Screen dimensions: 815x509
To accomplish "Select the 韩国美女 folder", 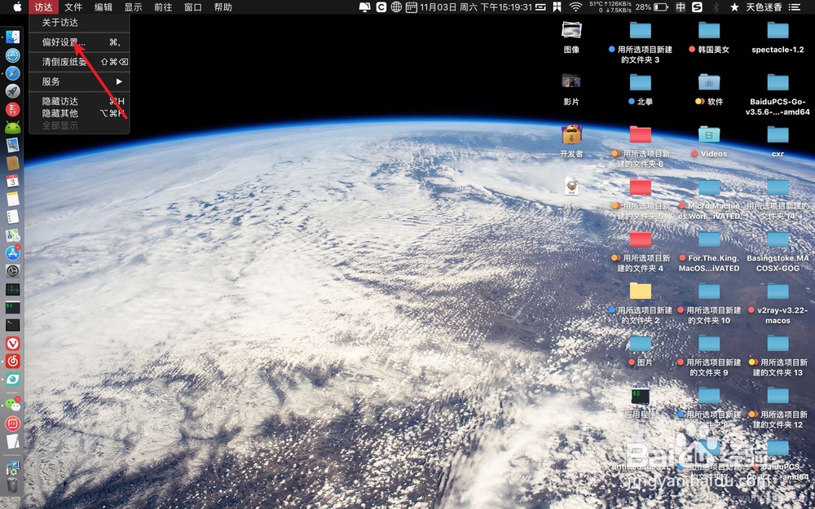I will click(x=709, y=37).
